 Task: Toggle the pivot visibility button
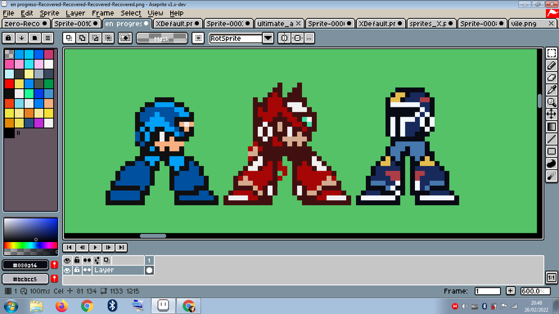click(x=198, y=38)
